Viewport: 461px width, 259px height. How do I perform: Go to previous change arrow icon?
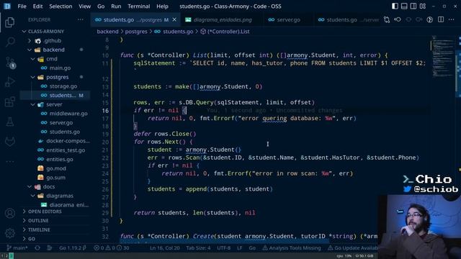click(x=398, y=19)
